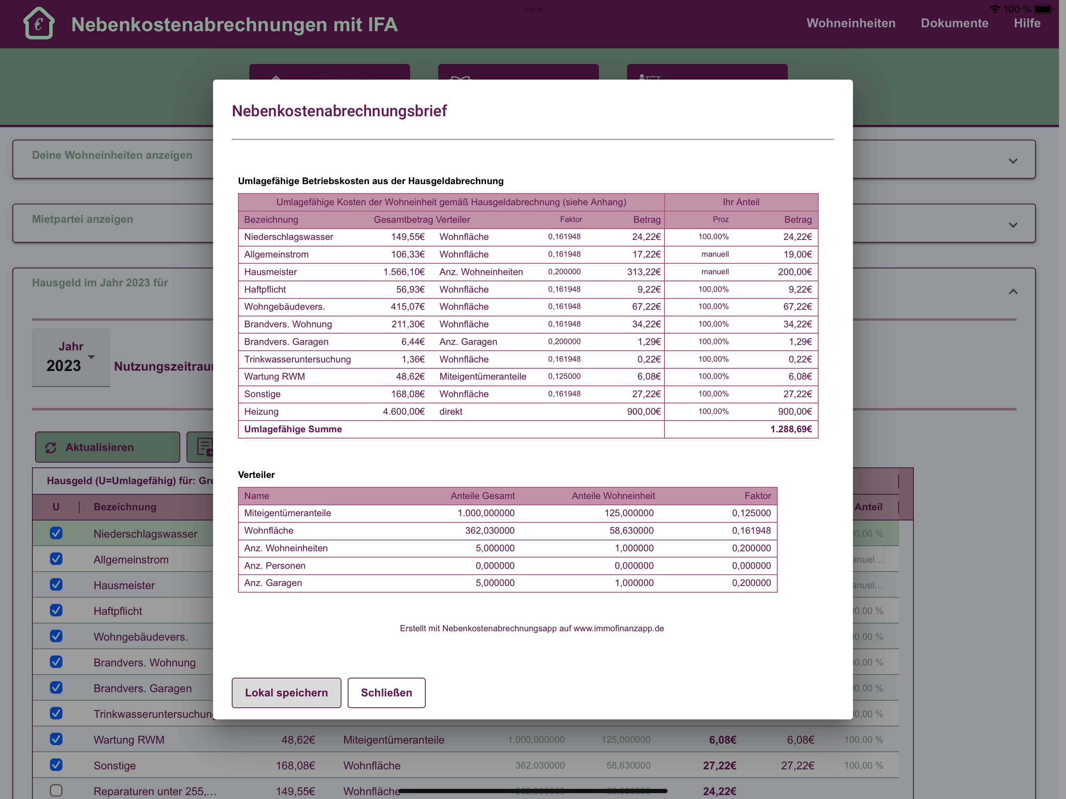
Task: Uncheck the Allgemeinstrom checkbox
Action: (x=57, y=559)
